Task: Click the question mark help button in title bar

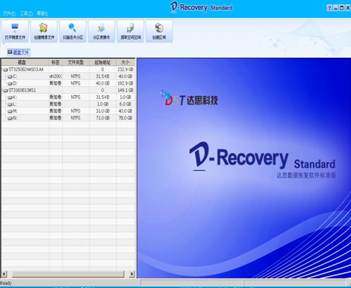Action: tap(329, 8)
